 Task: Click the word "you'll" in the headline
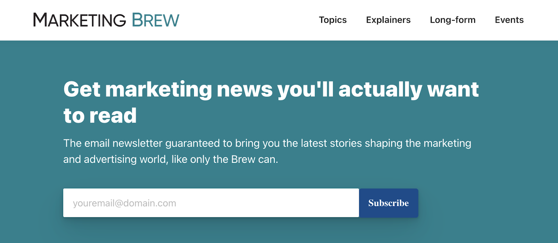[306, 89]
